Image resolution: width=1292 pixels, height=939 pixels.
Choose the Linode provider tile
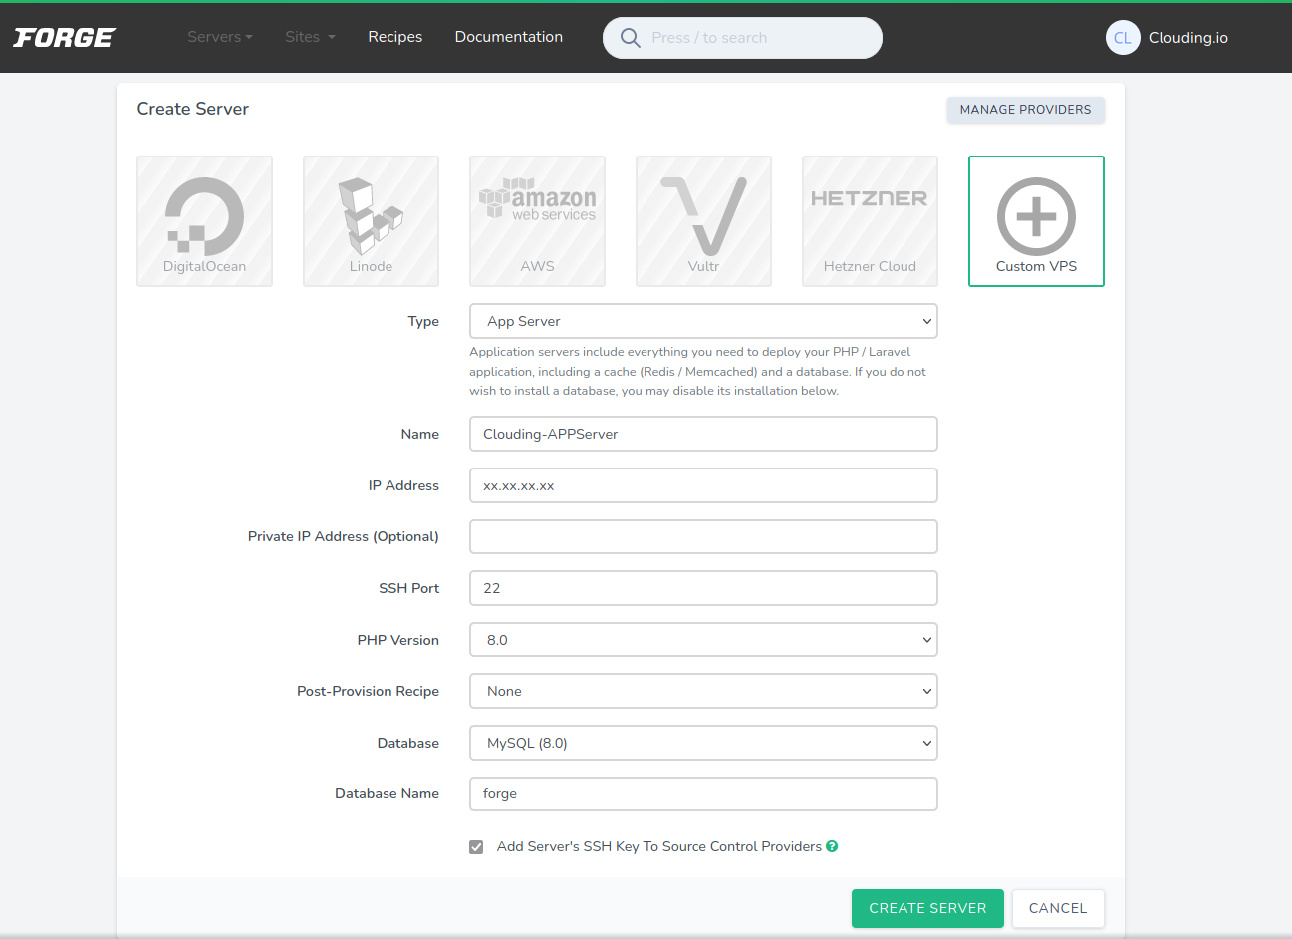coord(371,221)
